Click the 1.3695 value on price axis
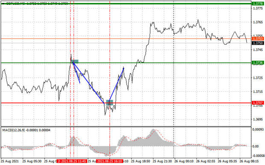 click(258, 119)
